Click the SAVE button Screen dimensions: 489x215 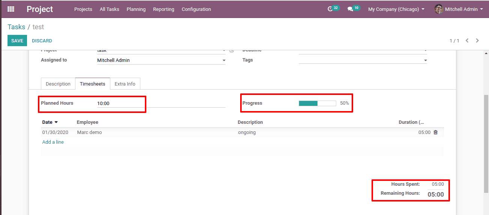tap(17, 41)
